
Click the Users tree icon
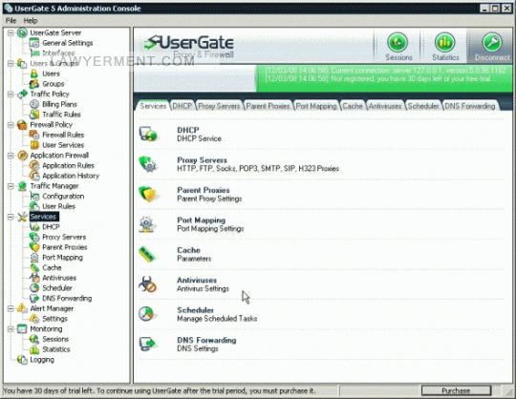[34, 73]
